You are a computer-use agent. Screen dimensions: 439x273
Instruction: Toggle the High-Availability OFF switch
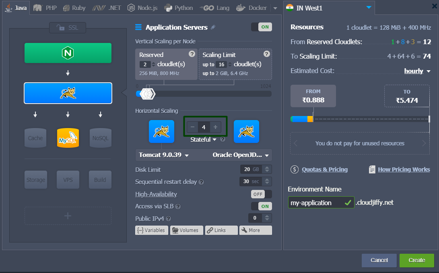pos(262,194)
